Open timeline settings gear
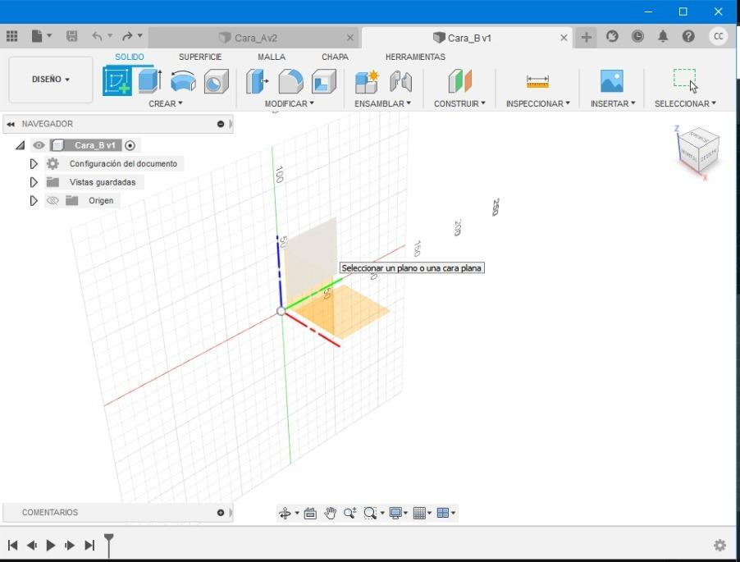The height and width of the screenshot is (562, 740). tap(719, 545)
